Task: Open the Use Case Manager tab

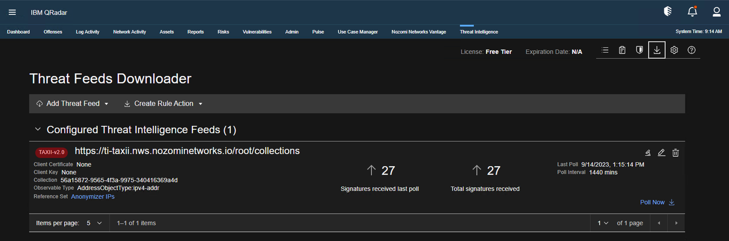Action: (358, 32)
